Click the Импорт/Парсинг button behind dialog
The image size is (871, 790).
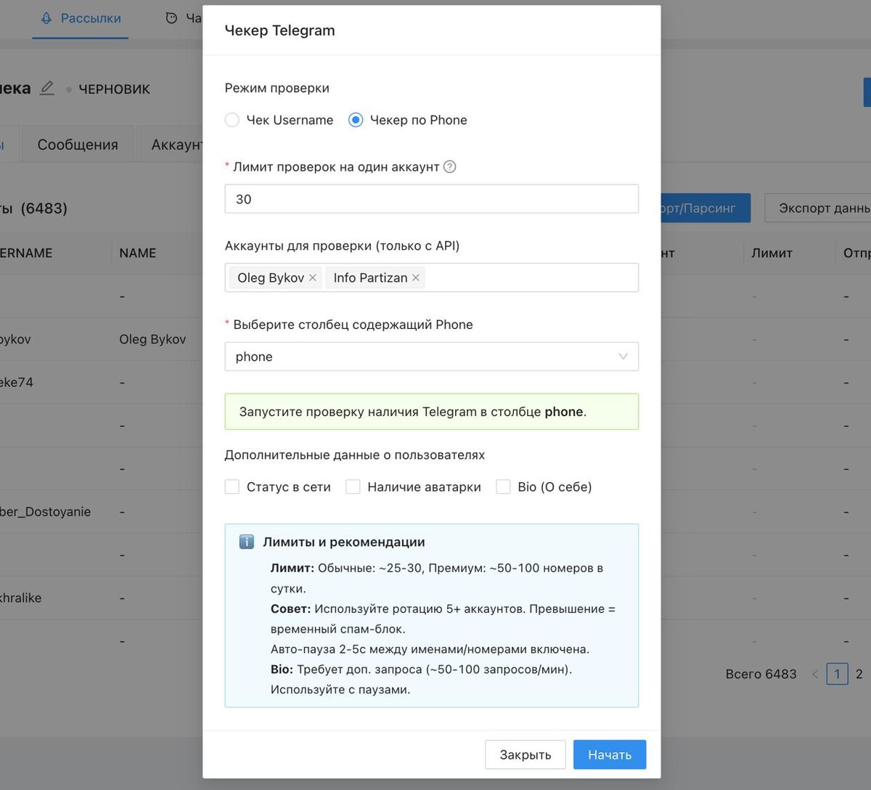(x=706, y=208)
